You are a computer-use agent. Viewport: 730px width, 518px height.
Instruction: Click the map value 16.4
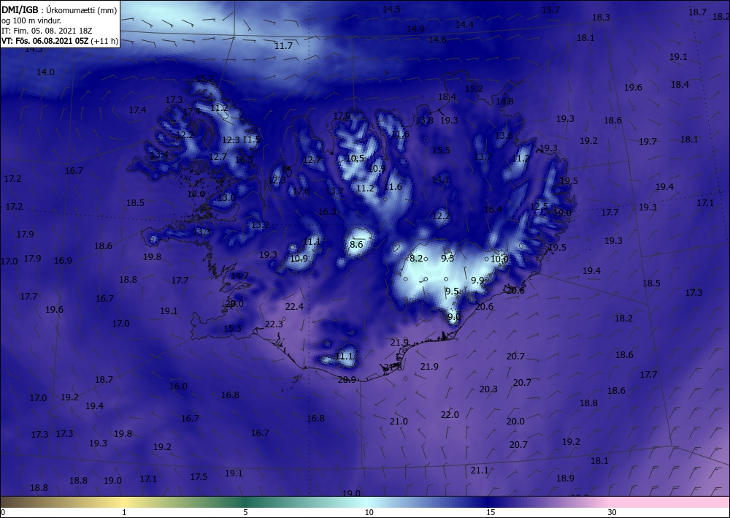point(493,210)
